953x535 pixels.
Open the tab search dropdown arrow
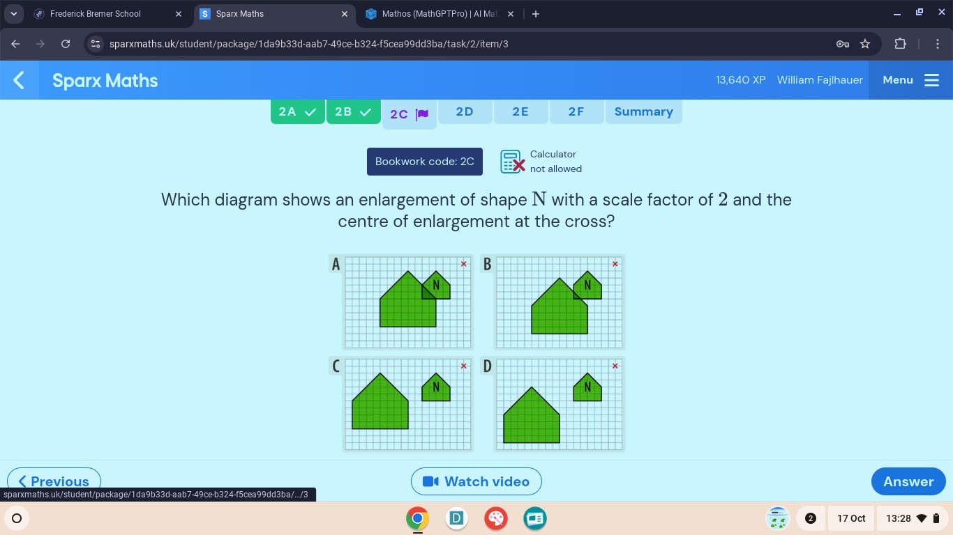pos(13,14)
